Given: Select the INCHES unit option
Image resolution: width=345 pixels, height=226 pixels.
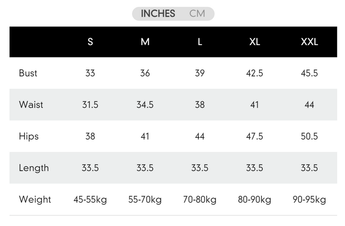Looking at the screenshot, I should pos(158,13).
